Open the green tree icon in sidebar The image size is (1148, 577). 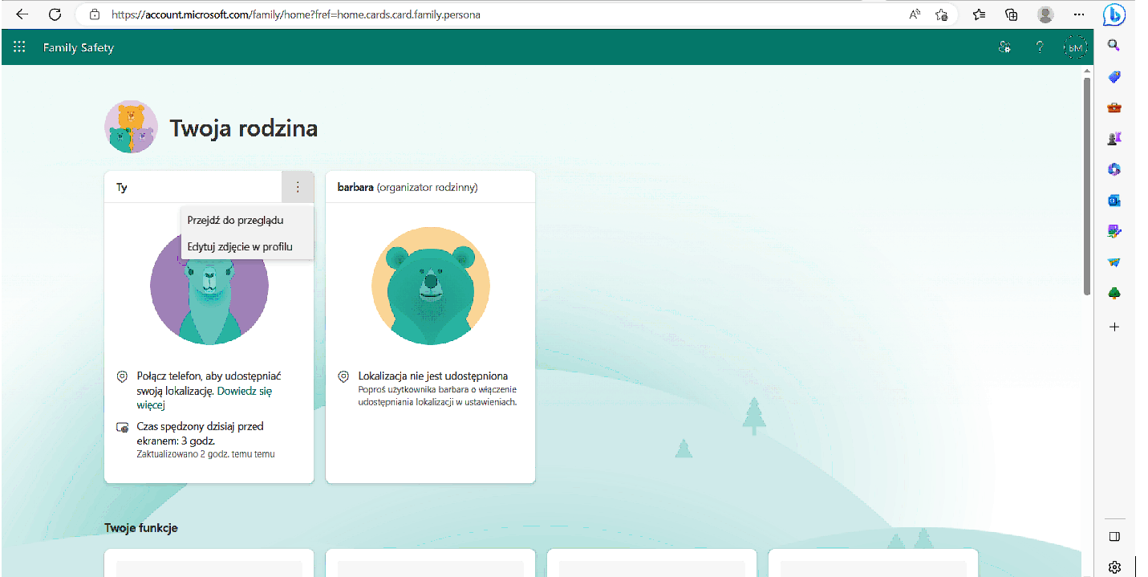point(1114,293)
